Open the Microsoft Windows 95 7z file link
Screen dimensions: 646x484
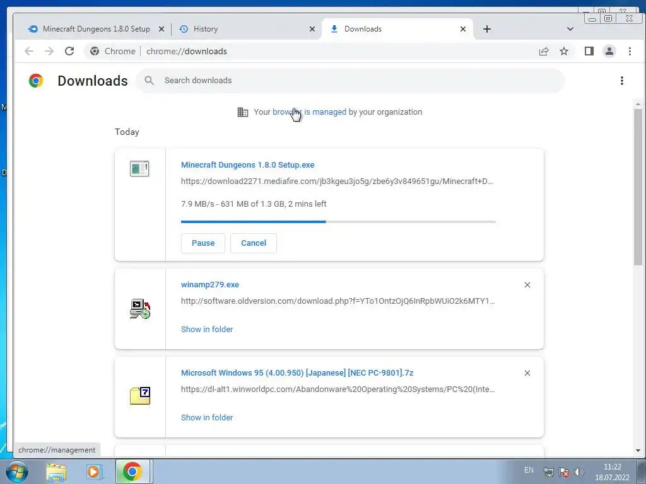(297, 373)
